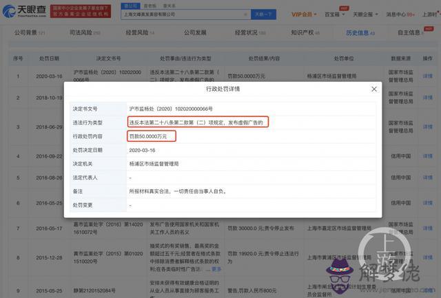The image size is (441, 298).
Task: Click 上海市嘉定区市场监督管理局 in row 7
Action: pyautogui.click(x=339, y=228)
